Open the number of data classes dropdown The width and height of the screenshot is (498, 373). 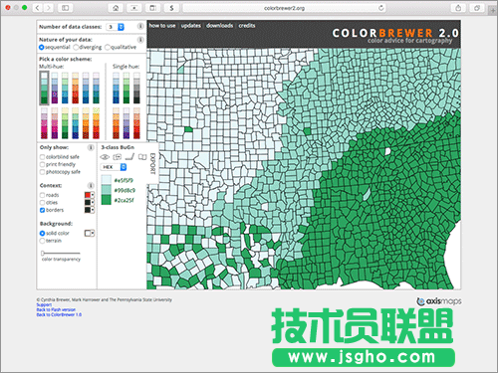[116, 27]
